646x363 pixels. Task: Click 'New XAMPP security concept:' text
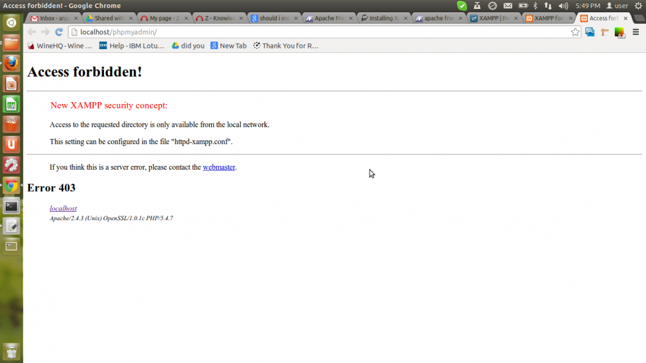tap(109, 105)
